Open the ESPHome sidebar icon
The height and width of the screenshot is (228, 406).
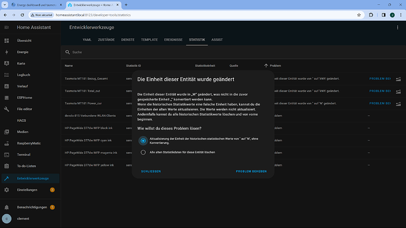6,98
